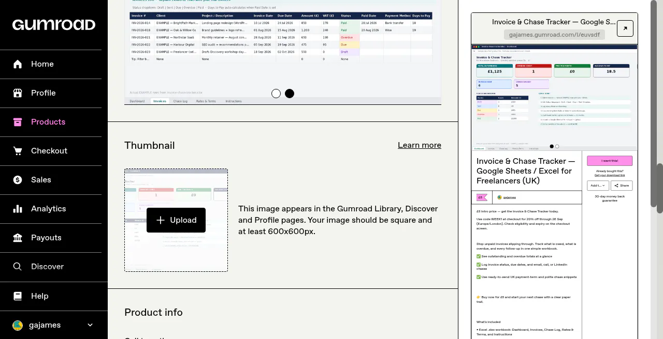Image resolution: width=663 pixels, height=339 pixels.
Task: Click the Discover magnifier icon
Action: click(18, 267)
